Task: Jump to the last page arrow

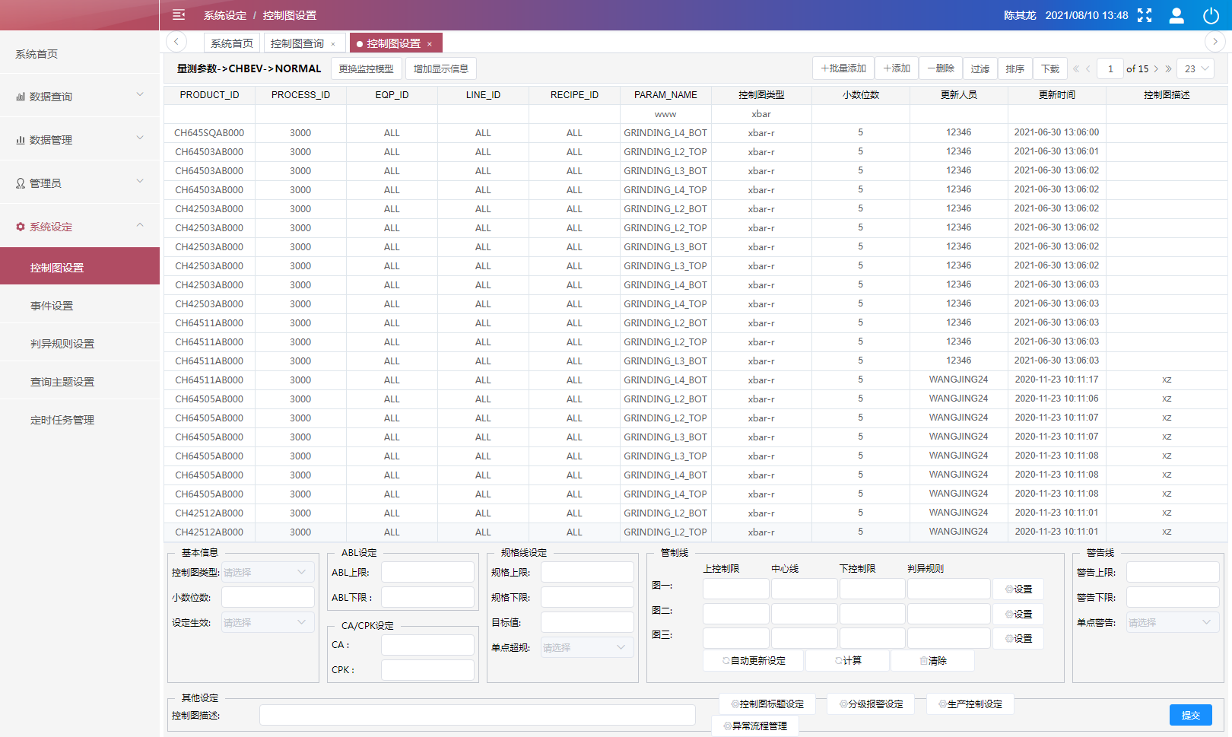Action: [1169, 69]
